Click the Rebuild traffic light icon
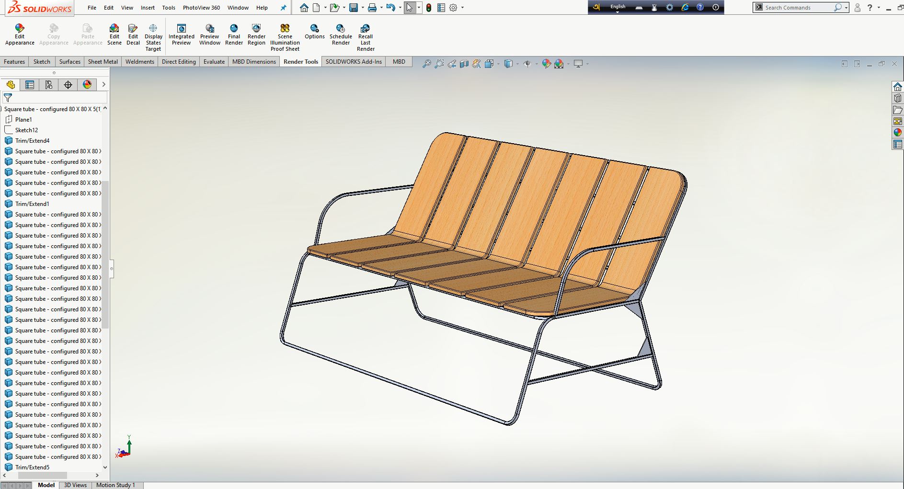Screen dimensions: 904x489 429,8
